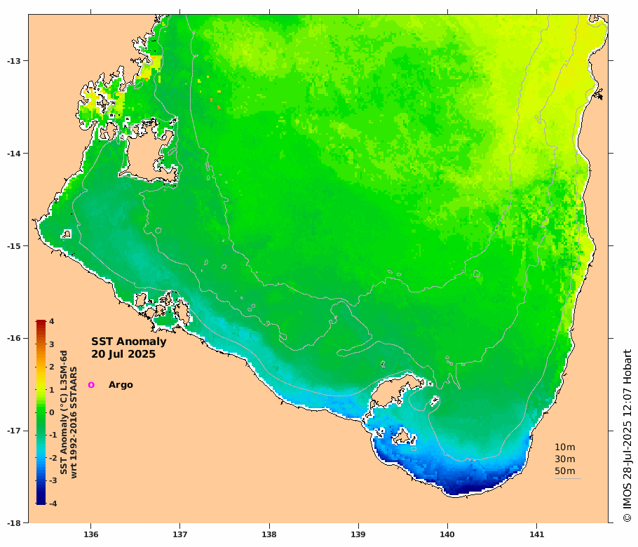Click the 'Argo' legend label
The height and width of the screenshot is (547, 638).
(121, 385)
